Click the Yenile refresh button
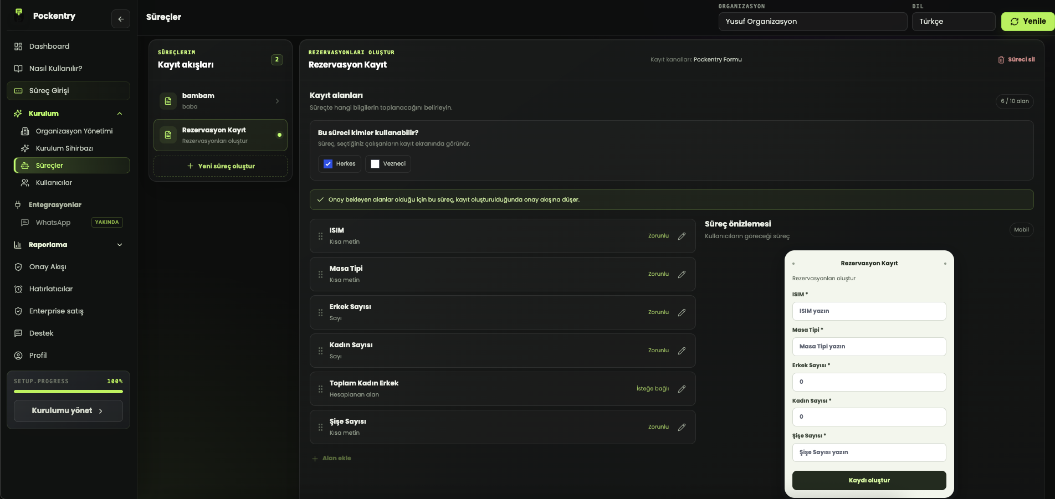This screenshot has height=499, width=1055. click(x=1028, y=22)
